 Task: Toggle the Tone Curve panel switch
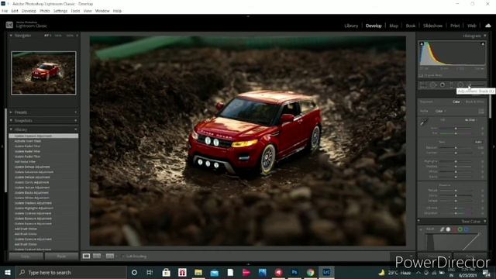coord(418,221)
